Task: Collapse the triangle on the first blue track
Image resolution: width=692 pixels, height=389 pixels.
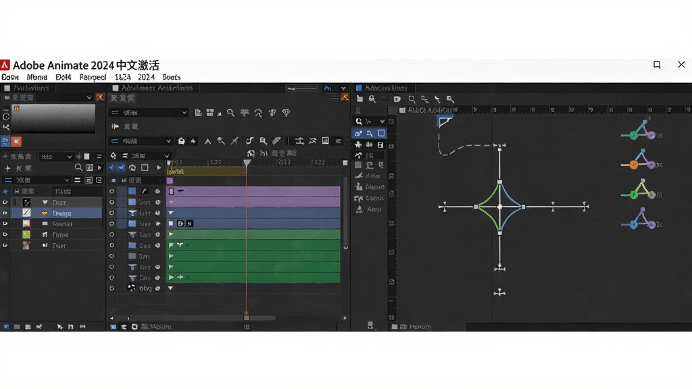Action: pyautogui.click(x=171, y=213)
